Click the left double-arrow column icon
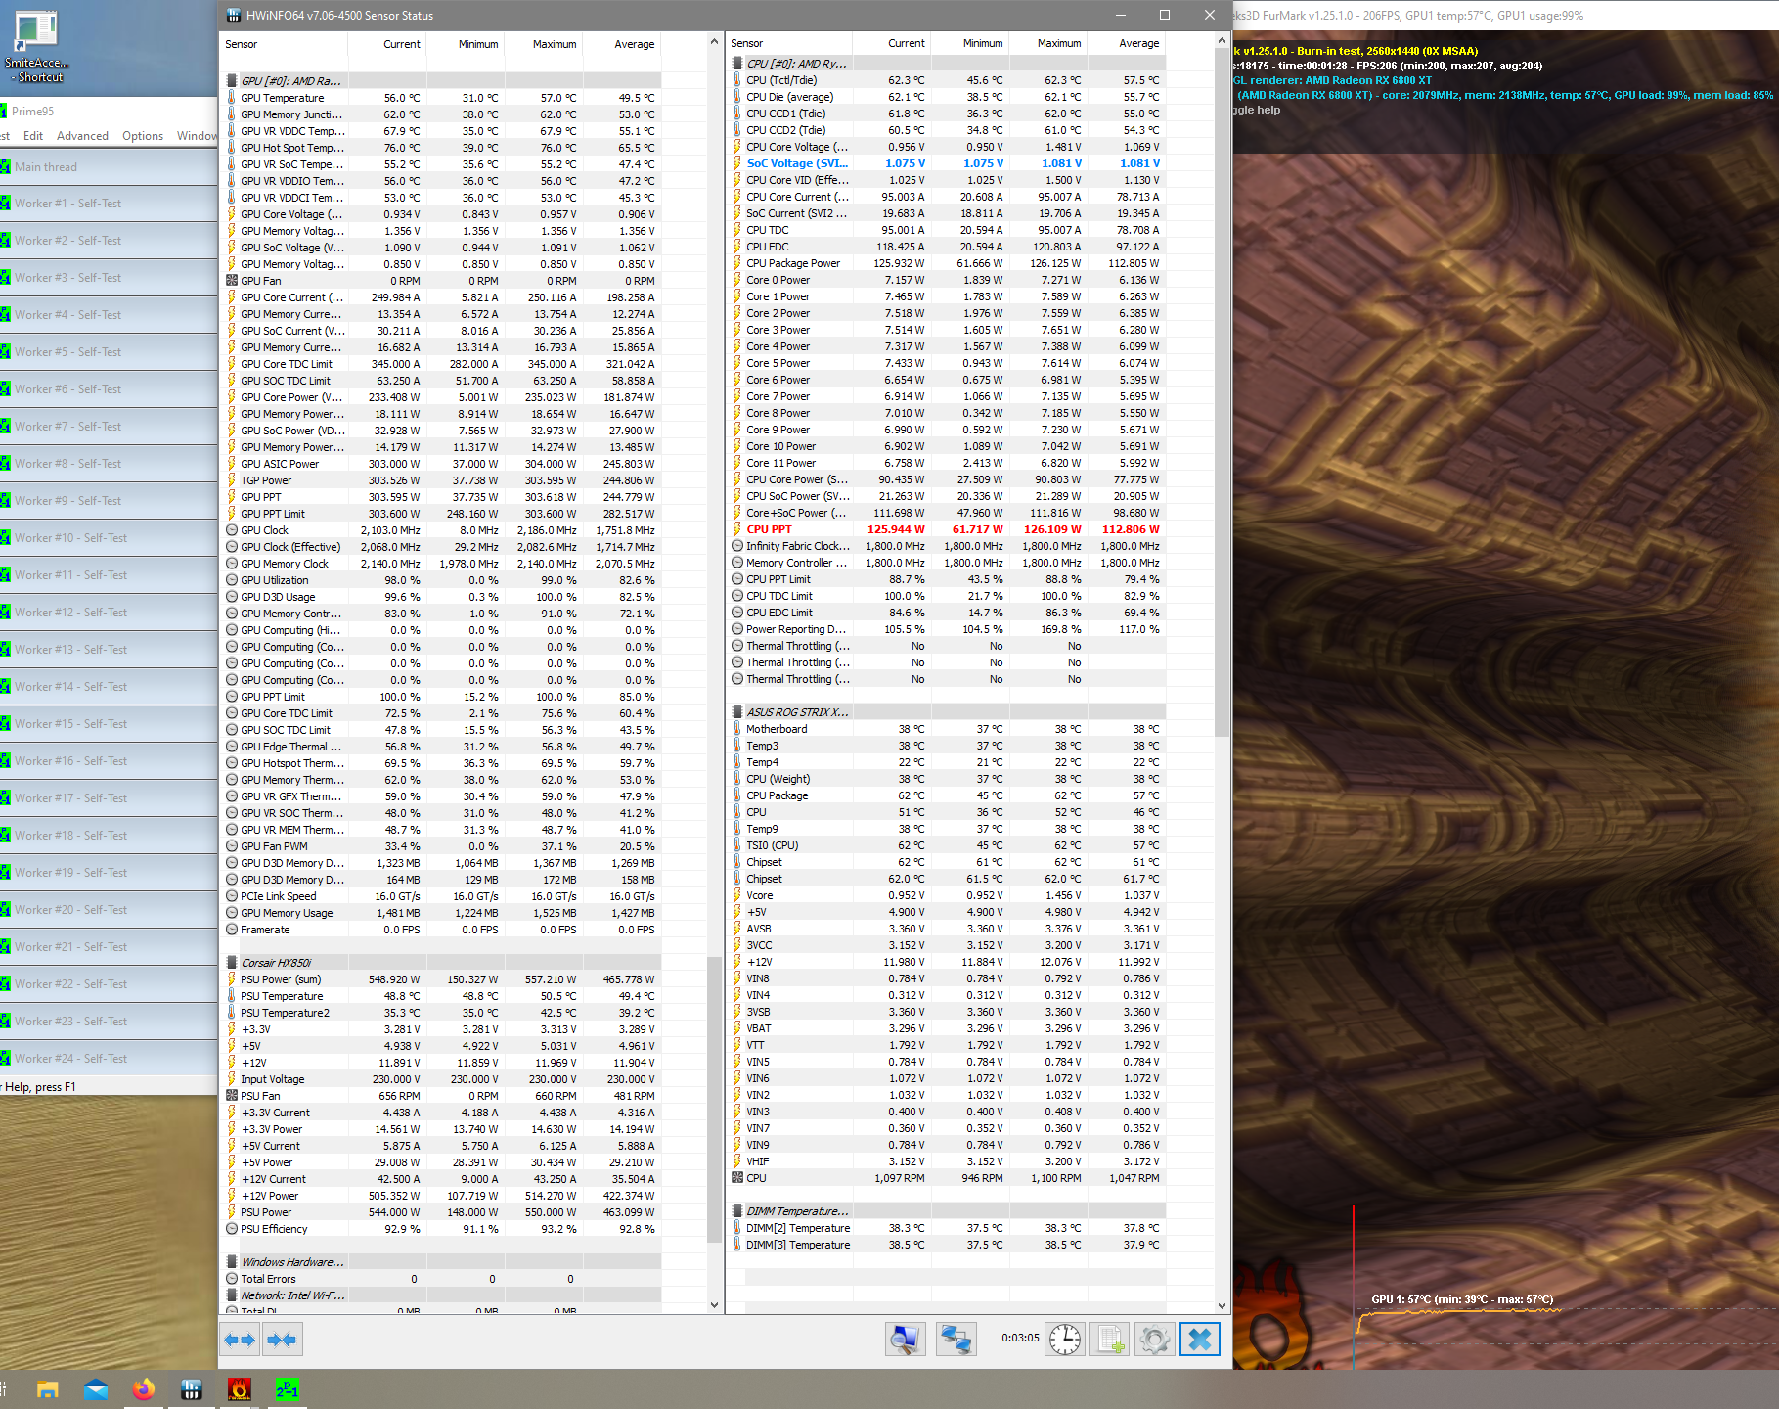 coord(240,1339)
